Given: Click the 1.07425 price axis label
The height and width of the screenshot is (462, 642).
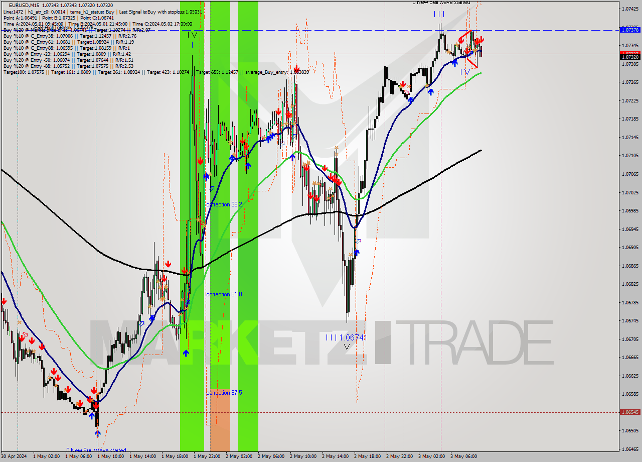Looking at the screenshot, I should point(630,9).
